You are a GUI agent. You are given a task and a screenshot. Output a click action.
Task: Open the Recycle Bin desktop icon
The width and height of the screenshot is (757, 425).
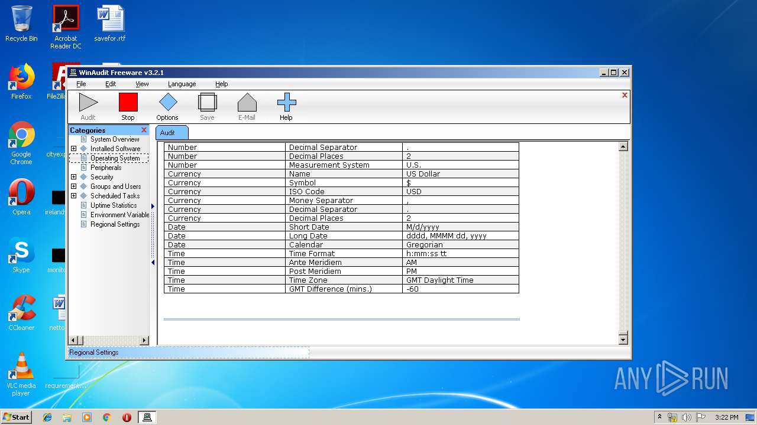(21, 24)
